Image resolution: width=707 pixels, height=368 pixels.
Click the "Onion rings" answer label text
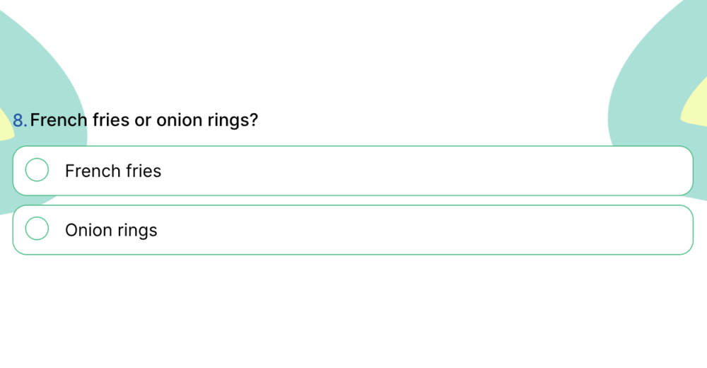coord(111,231)
